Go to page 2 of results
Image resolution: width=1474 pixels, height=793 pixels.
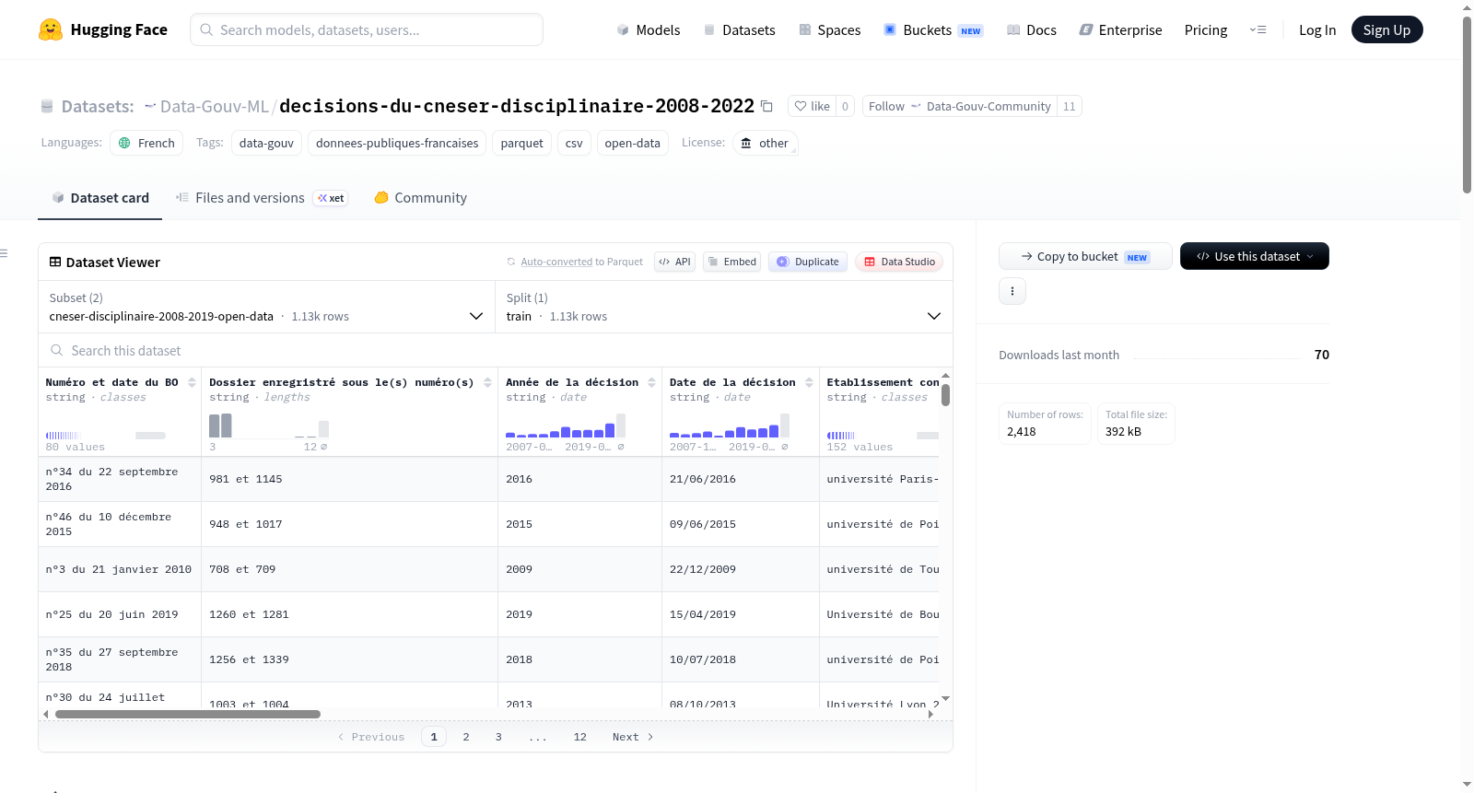coord(466,737)
